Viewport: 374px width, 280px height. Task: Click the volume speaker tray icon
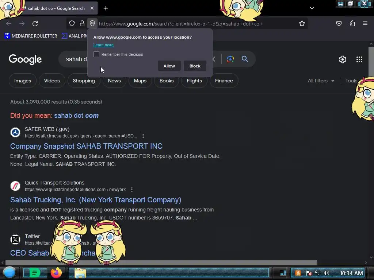tap(327, 273)
